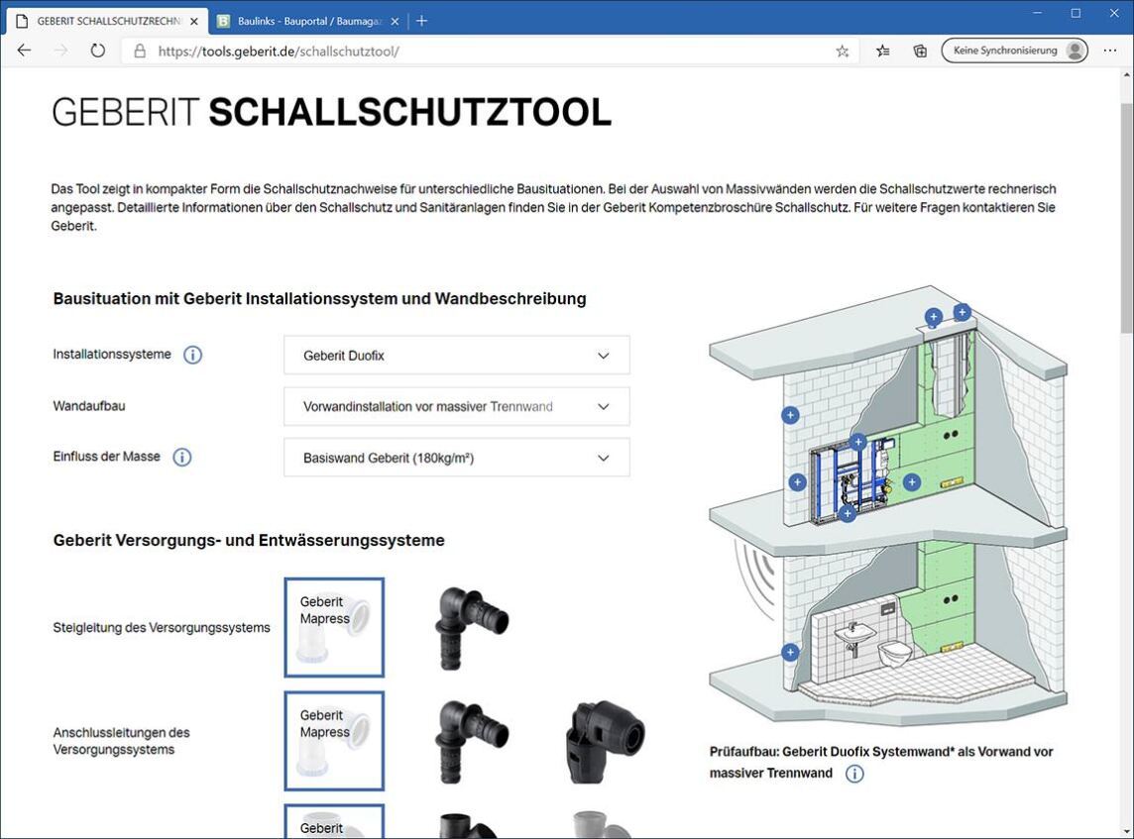Select the rightmost fitting in Anschlussleitungen row

605,741
